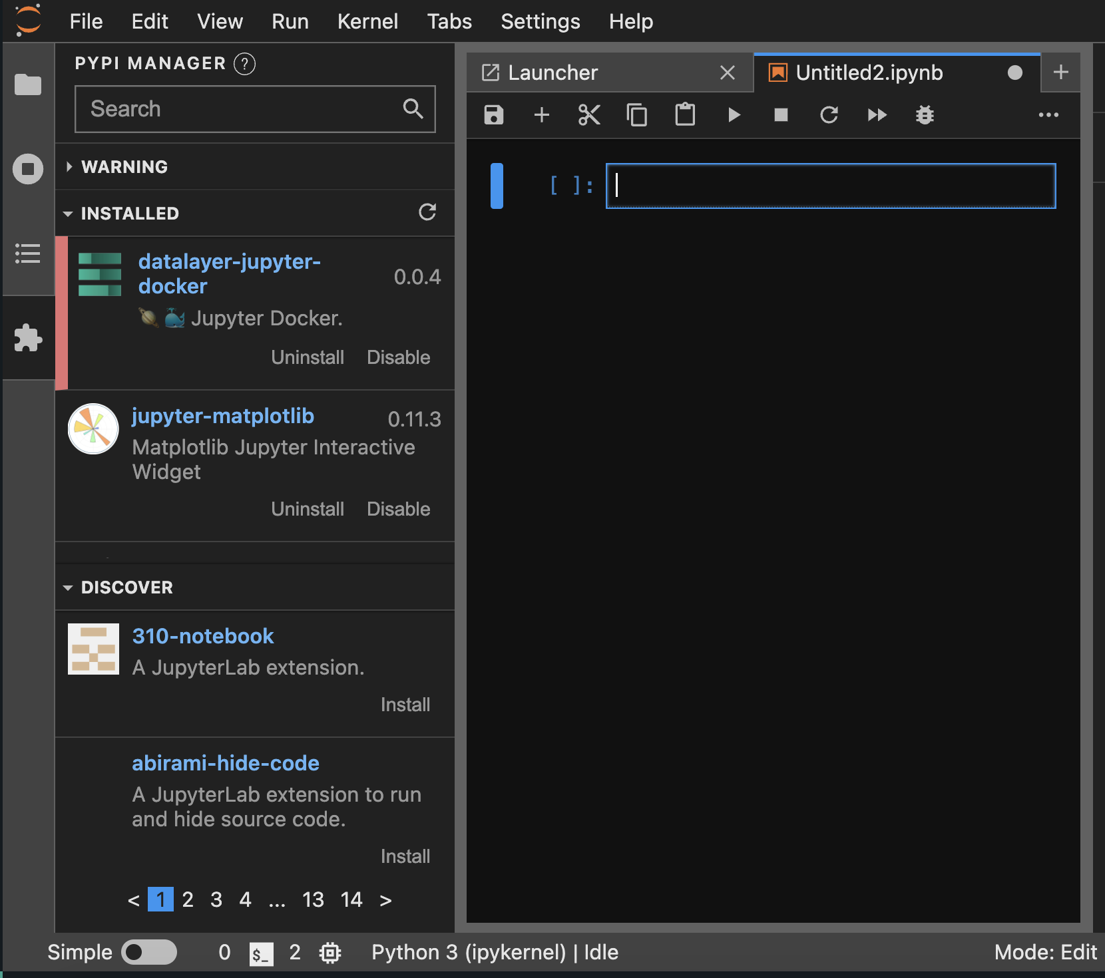Cut the selected cell with scissors icon

click(589, 115)
